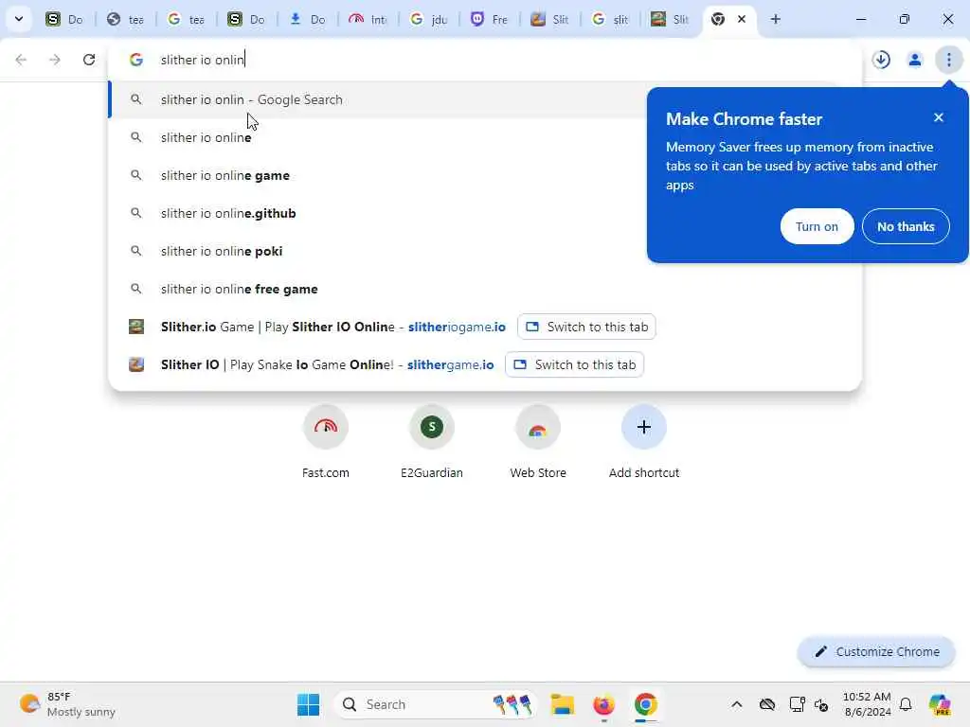Switch to the Google 'tea' tab

185,19
